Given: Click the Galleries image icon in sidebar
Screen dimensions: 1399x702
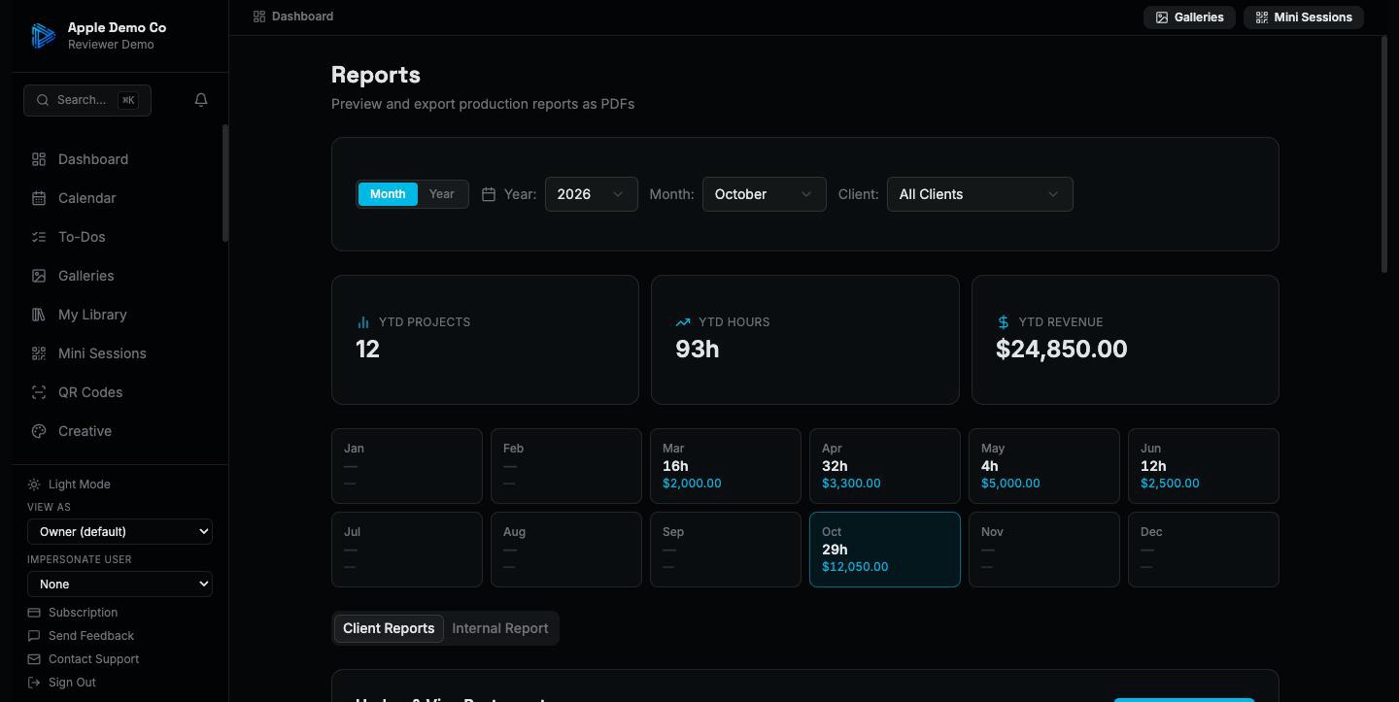Looking at the screenshot, I should [39, 276].
